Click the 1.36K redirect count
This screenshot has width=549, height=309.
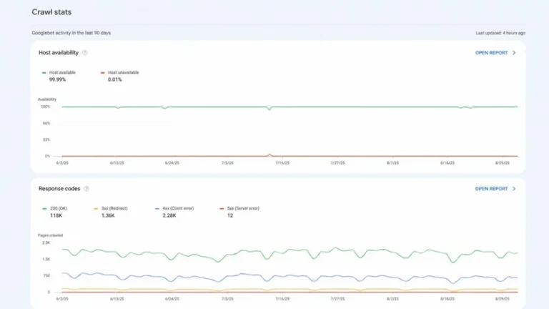tap(108, 215)
